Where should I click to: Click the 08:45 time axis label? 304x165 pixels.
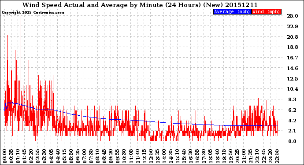104,156
